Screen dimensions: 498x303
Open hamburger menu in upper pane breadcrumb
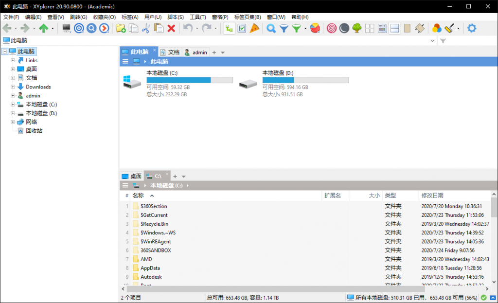tap(125, 62)
